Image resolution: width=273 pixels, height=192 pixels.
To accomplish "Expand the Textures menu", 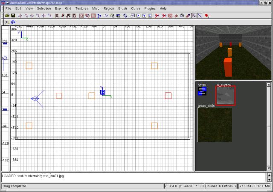I will (81, 9).
